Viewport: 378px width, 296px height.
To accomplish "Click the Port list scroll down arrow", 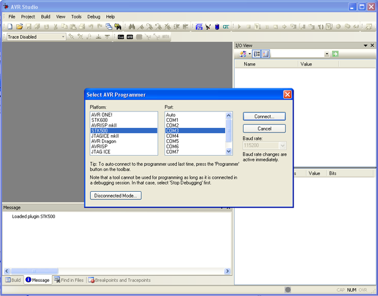I will (229, 152).
